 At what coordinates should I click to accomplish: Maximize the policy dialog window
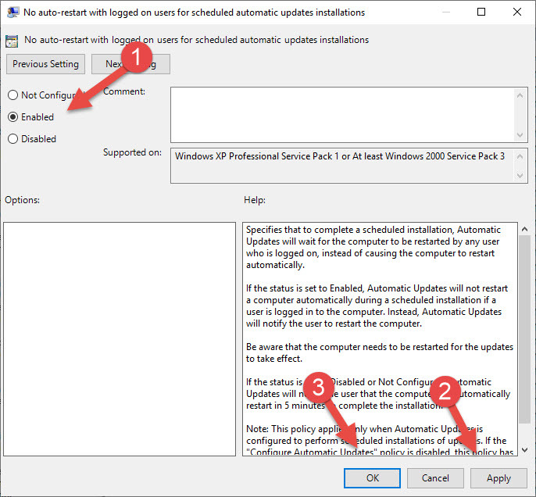point(481,12)
